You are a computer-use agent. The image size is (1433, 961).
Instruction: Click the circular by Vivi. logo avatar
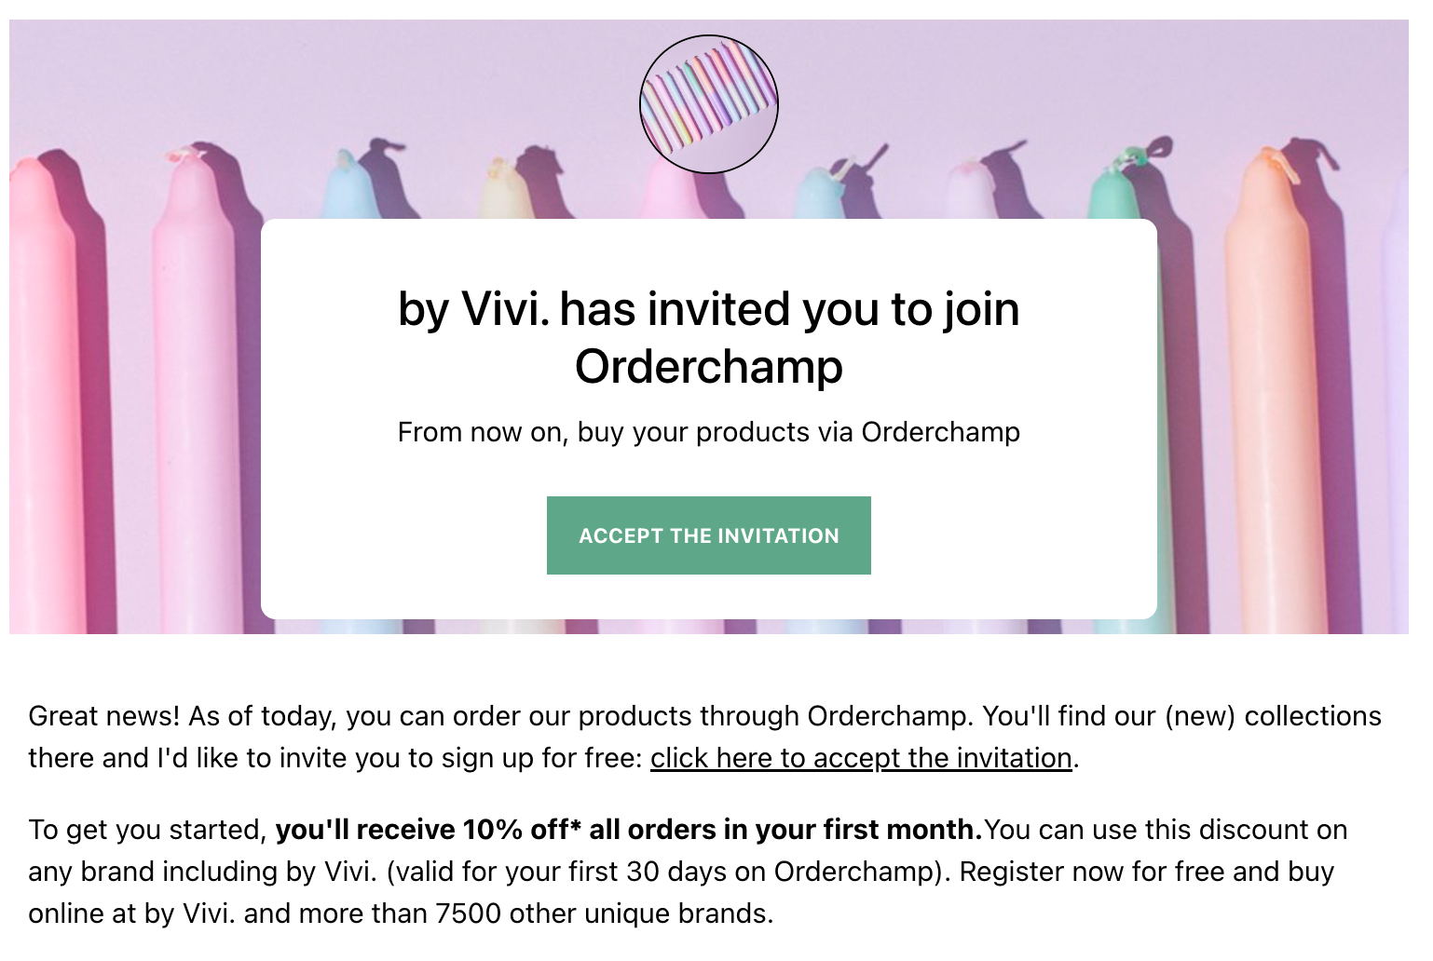point(709,104)
